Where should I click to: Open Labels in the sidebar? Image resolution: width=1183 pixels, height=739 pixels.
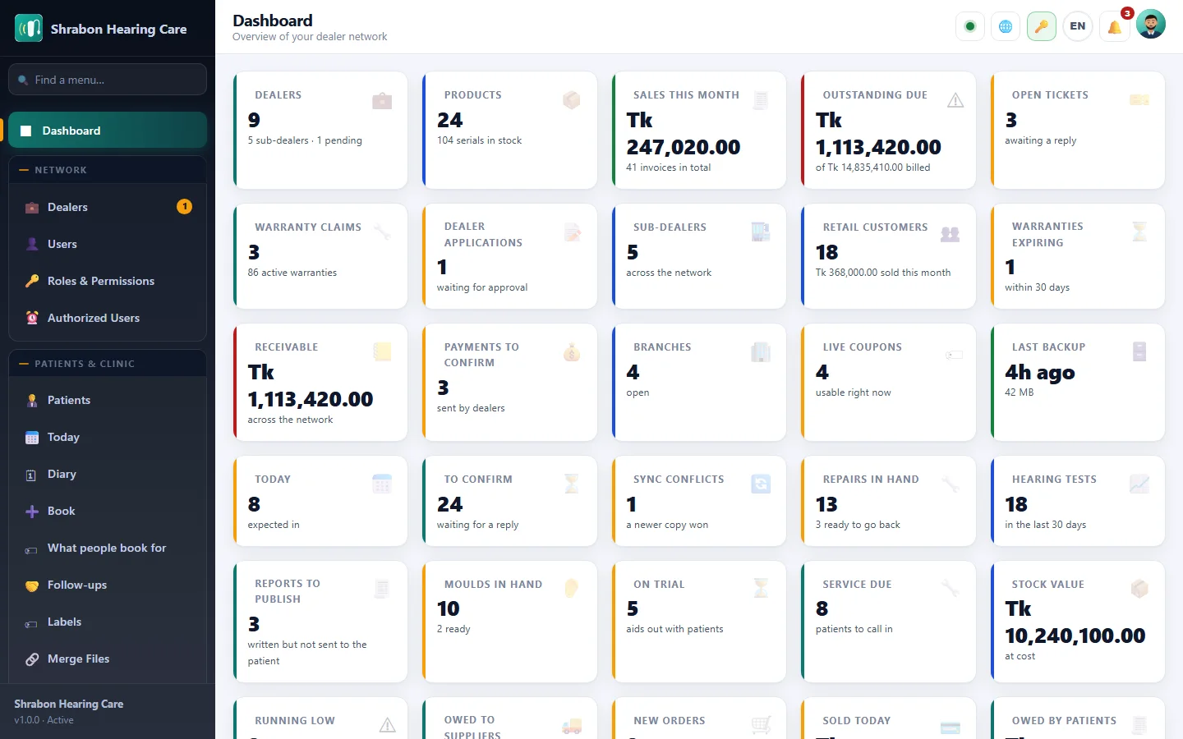tap(108, 622)
